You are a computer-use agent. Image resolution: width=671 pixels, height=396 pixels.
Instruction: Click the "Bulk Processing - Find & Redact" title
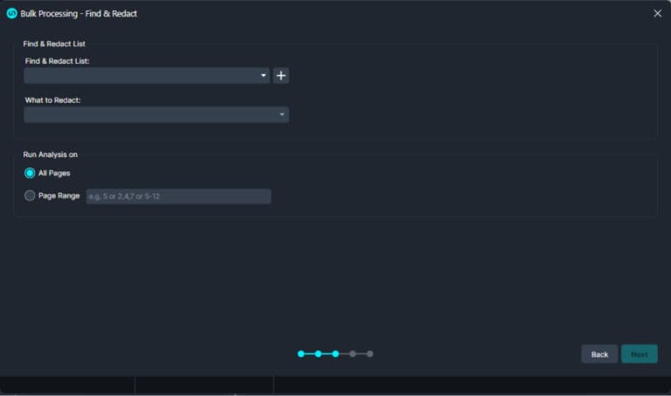coord(79,13)
